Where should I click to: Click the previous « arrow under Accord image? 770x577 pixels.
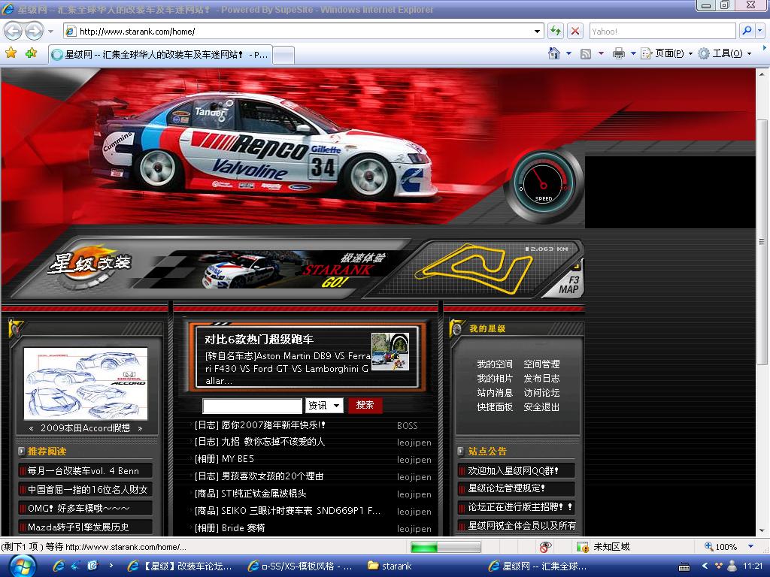(x=32, y=428)
